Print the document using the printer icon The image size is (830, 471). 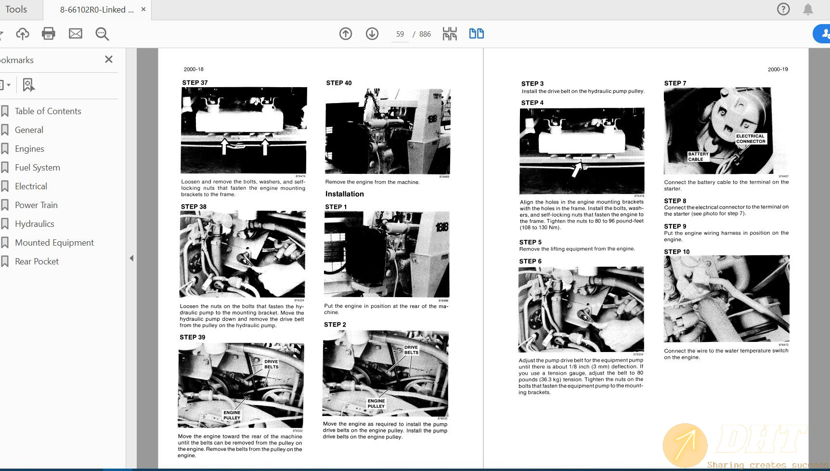point(49,34)
